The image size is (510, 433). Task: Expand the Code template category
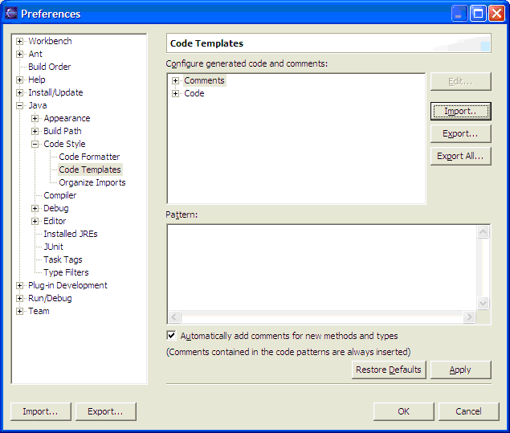[176, 94]
